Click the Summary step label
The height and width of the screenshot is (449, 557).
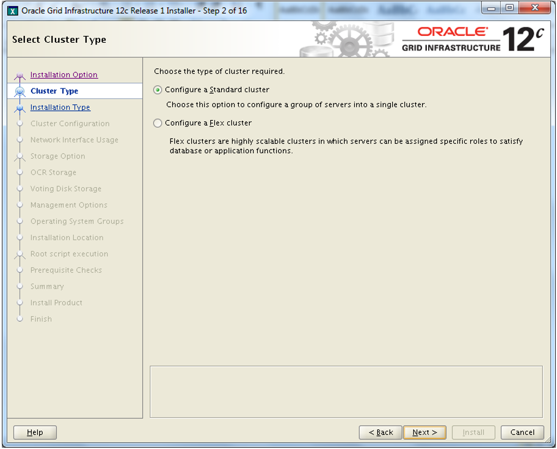pos(47,287)
